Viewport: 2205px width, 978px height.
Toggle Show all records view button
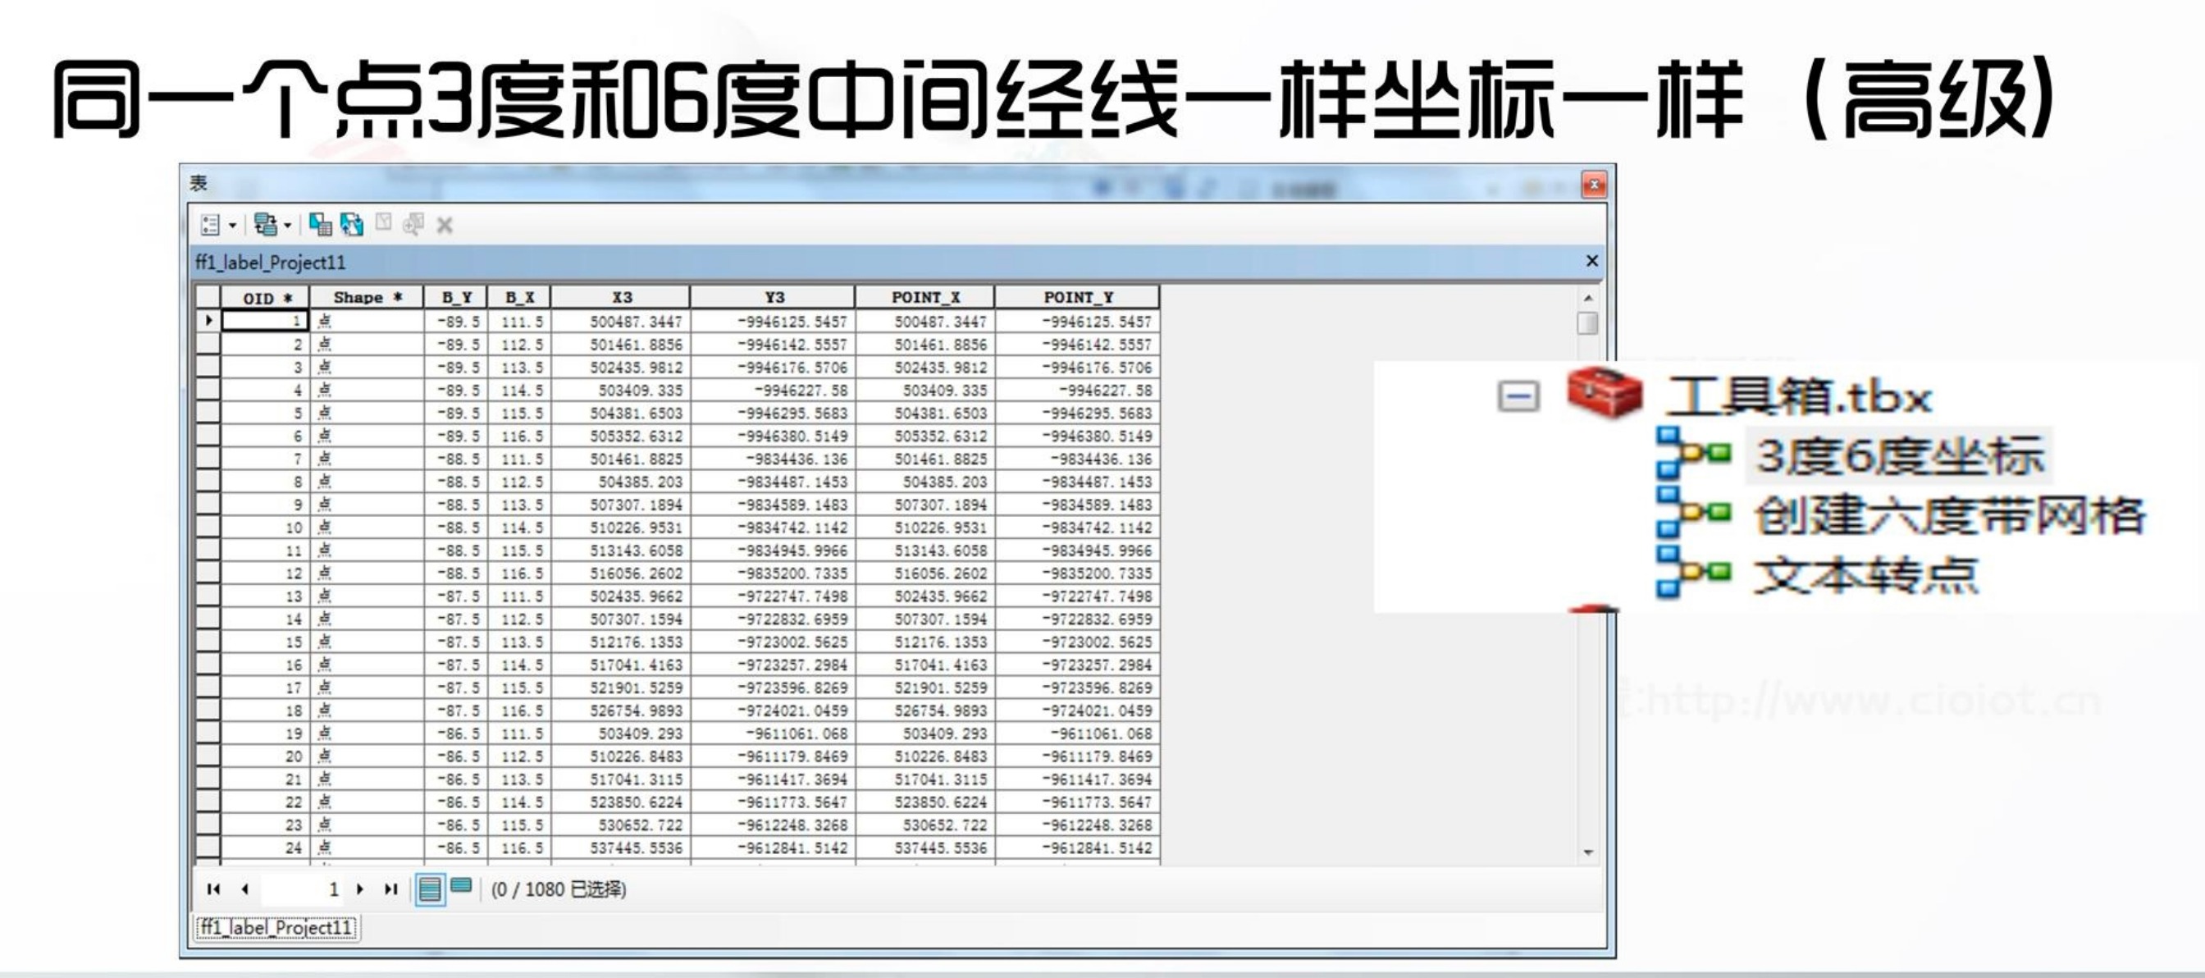point(430,889)
